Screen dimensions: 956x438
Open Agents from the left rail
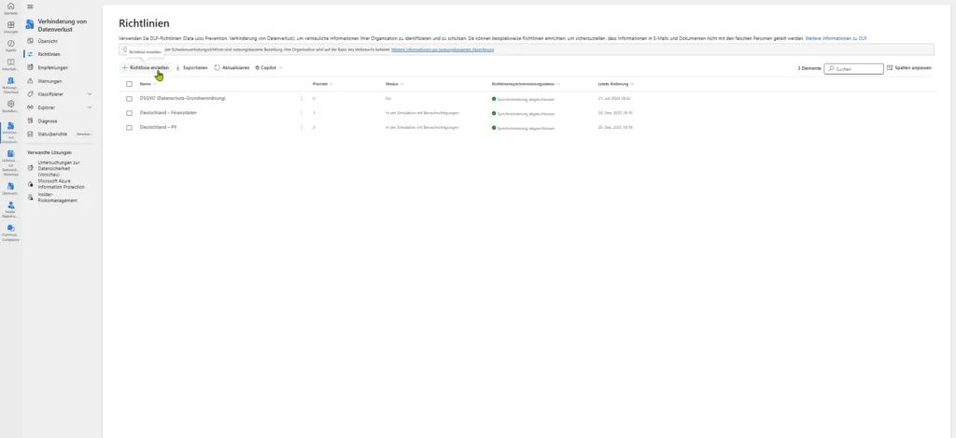click(10, 44)
